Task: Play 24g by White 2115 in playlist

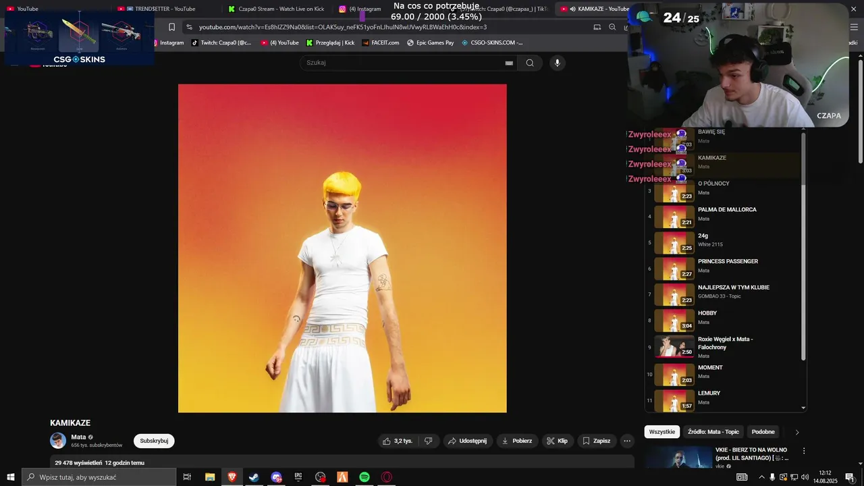Action: 724,242
